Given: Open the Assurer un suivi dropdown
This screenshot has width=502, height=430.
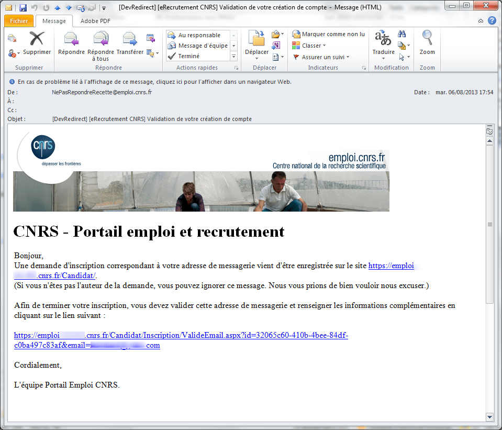Looking at the screenshot, I should tap(321, 57).
